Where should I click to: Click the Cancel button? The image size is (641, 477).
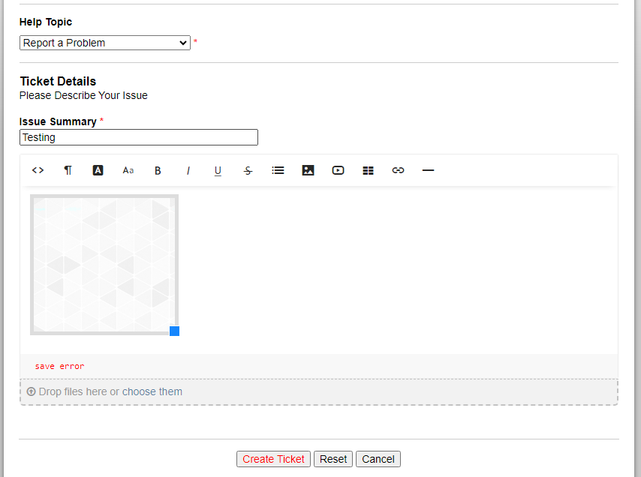coord(378,459)
